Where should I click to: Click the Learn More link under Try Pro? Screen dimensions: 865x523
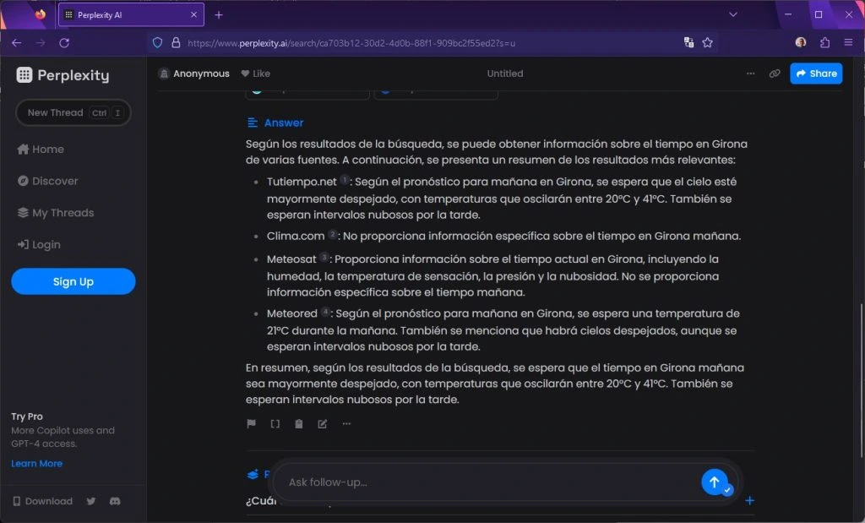(37, 463)
